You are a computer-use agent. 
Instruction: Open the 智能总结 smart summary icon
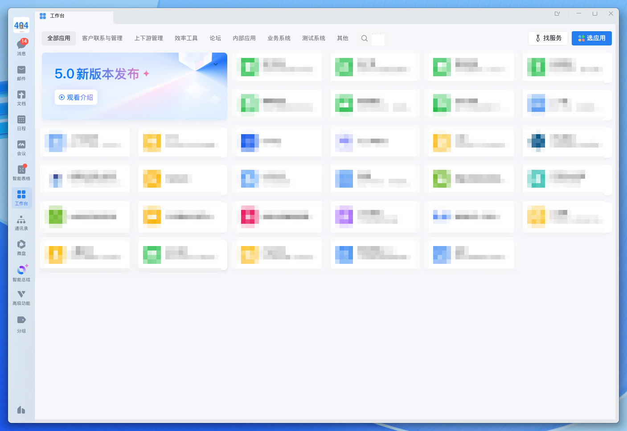pyautogui.click(x=21, y=273)
